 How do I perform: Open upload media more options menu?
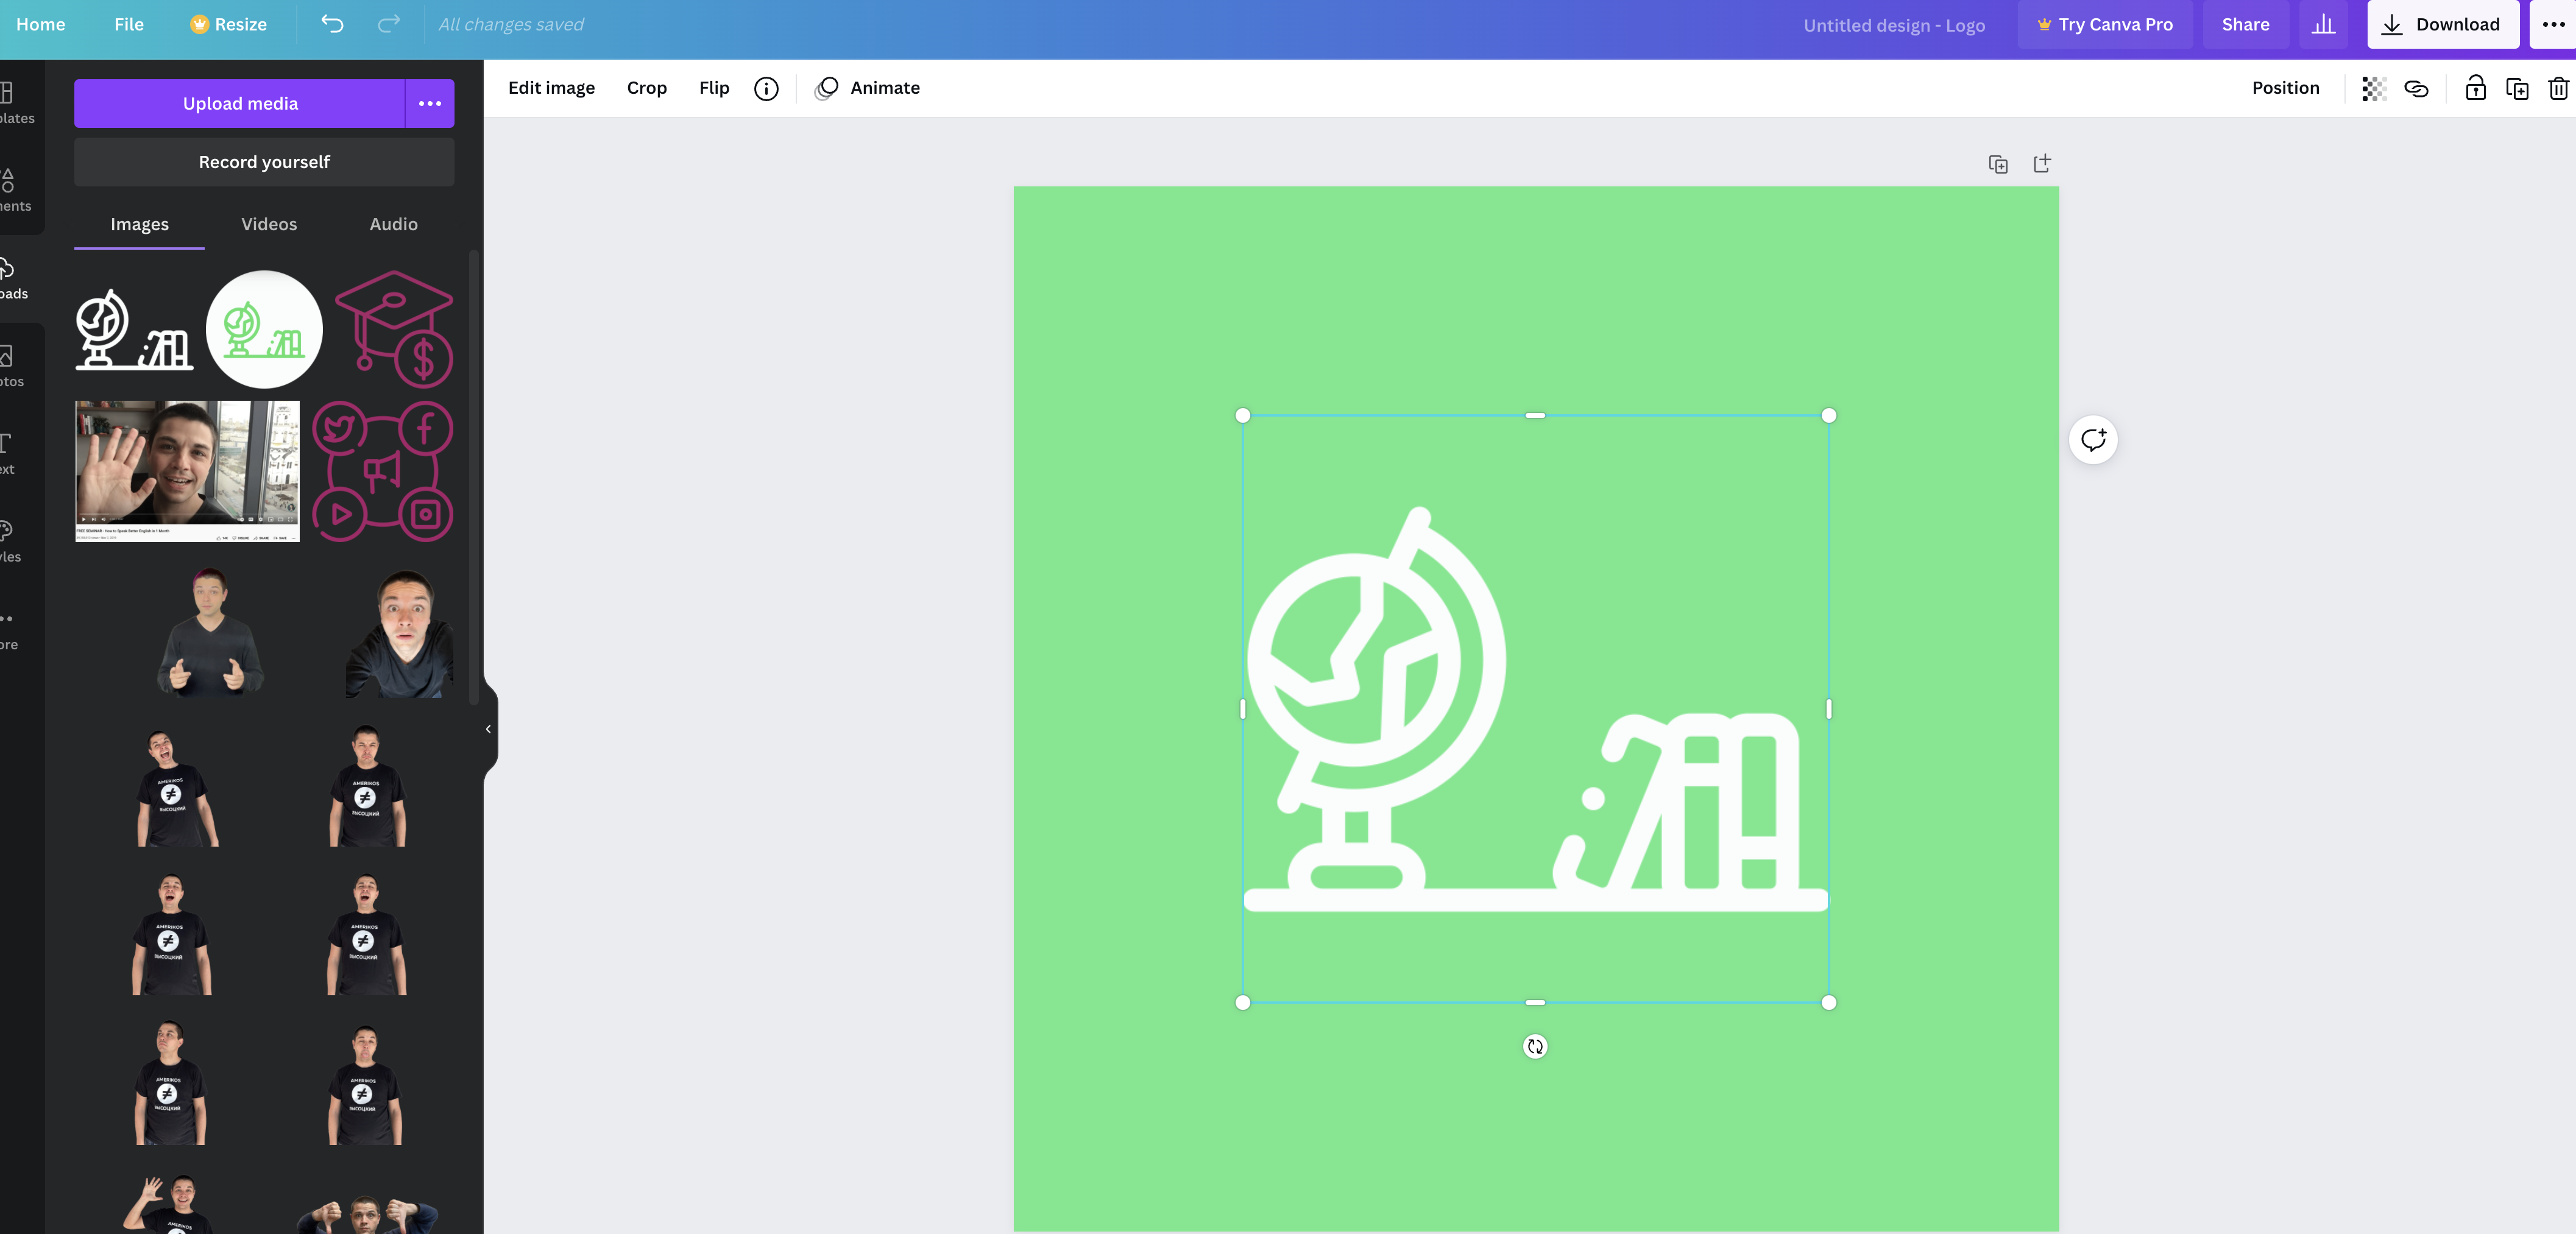(x=430, y=103)
